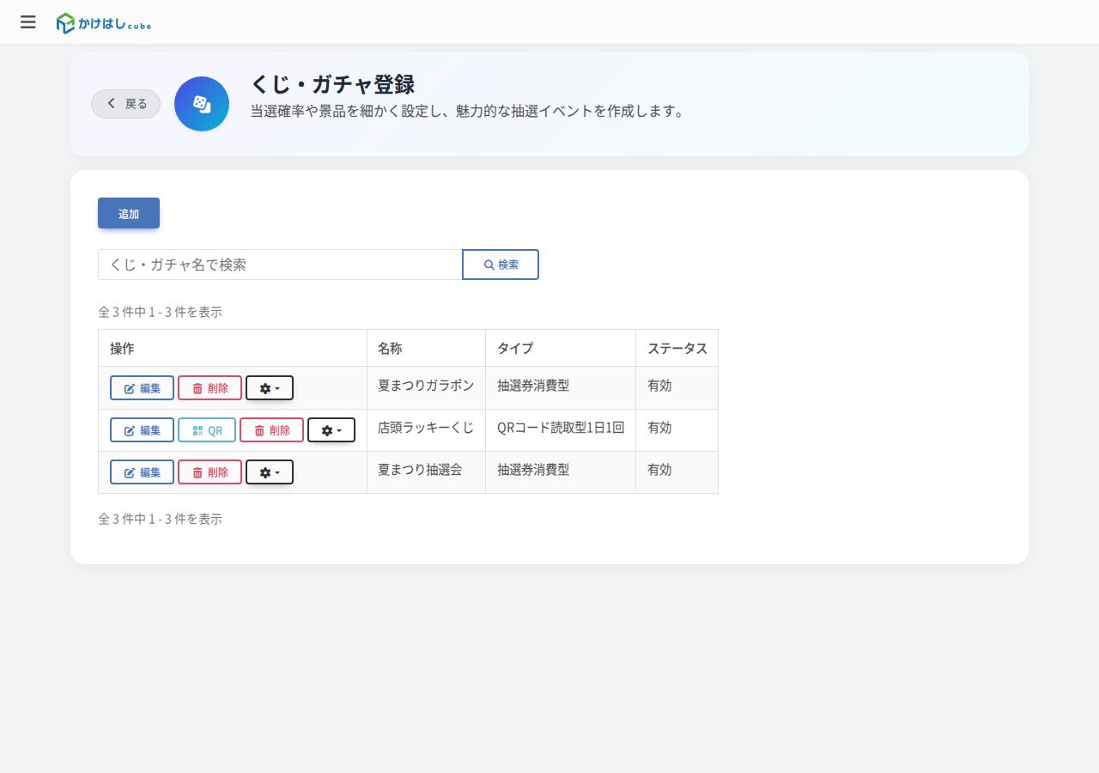Go back with the 戻る button
Image resolution: width=1099 pixels, height=773 pixels.
126,104
